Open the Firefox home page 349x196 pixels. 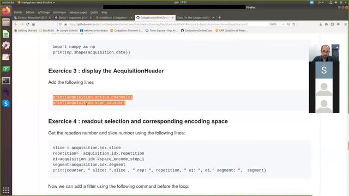point(33,24)
